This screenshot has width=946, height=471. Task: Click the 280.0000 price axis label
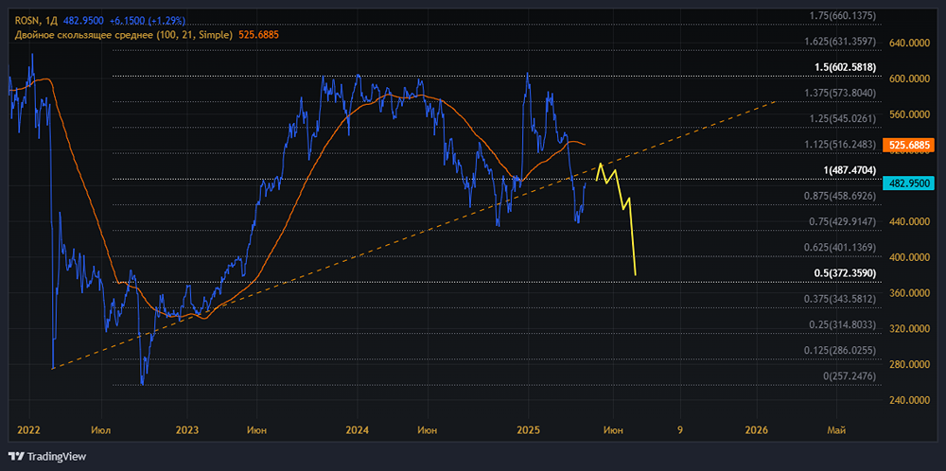pos(910,364)
